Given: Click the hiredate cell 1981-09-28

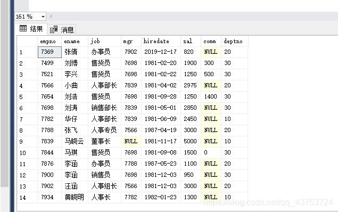Looking at the screenshot, I should pyautogui.click(x=161, y=97).
